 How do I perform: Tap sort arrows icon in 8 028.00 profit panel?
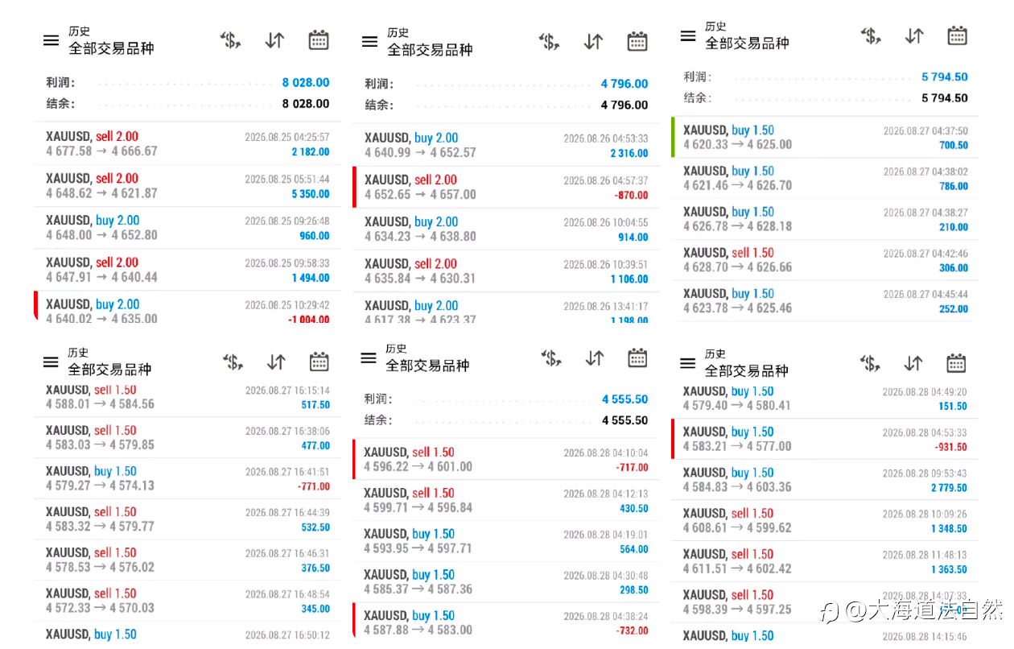(x=274, y=40)
